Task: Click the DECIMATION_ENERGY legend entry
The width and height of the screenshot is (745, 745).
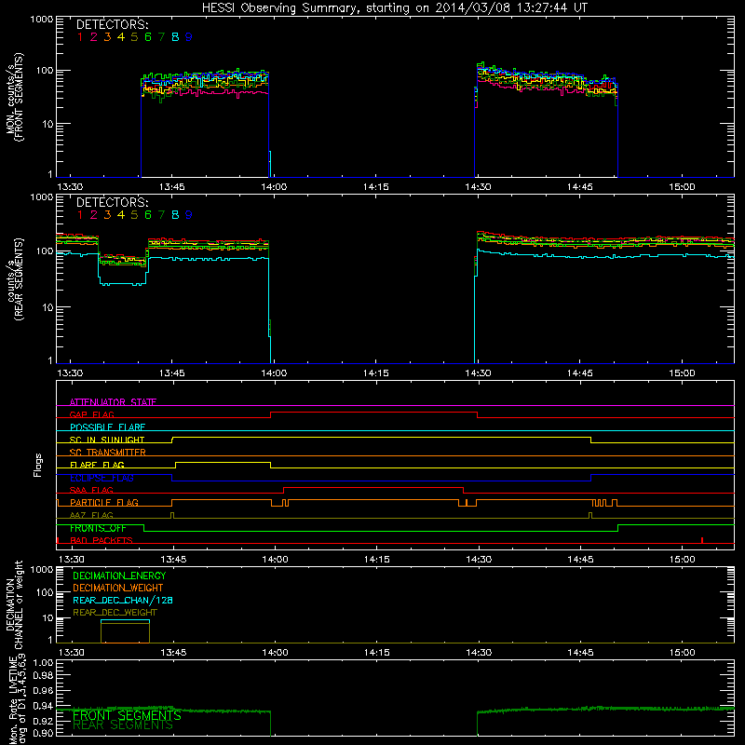Action: tap(119, 576)
